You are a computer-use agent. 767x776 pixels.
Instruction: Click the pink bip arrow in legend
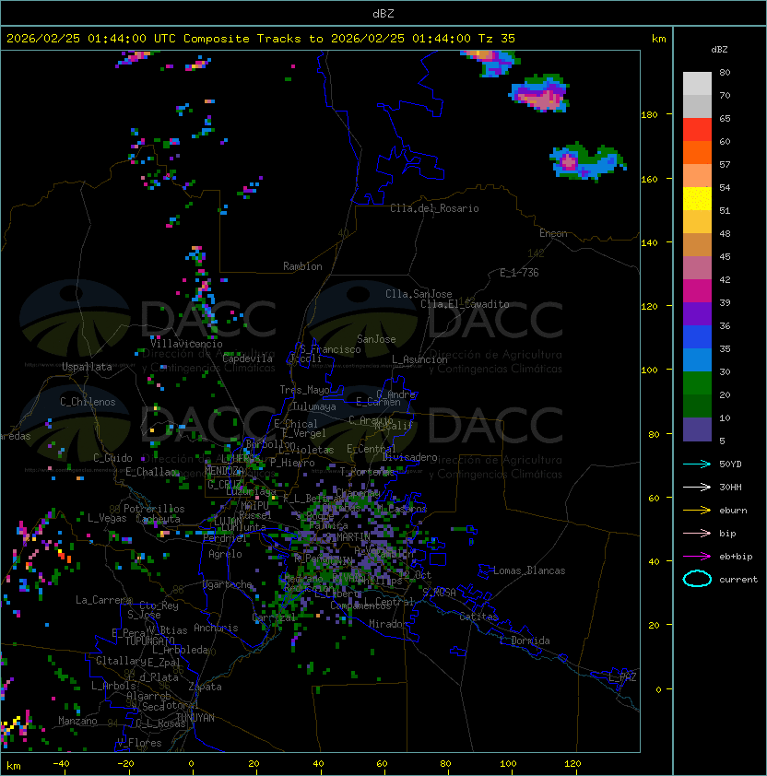click(x=697, y=533)
